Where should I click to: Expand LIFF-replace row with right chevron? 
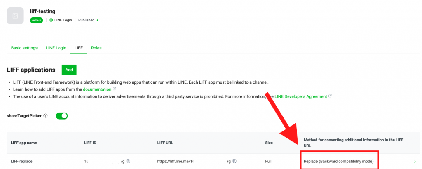click(x=415, y=161)
